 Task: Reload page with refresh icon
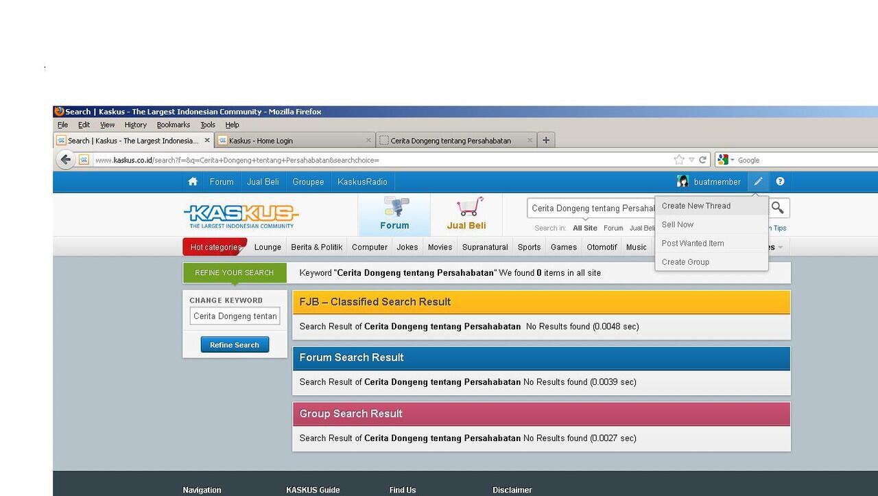[702, 160]
